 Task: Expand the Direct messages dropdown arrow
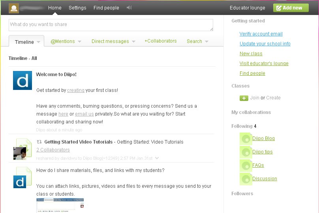[133, 41]
